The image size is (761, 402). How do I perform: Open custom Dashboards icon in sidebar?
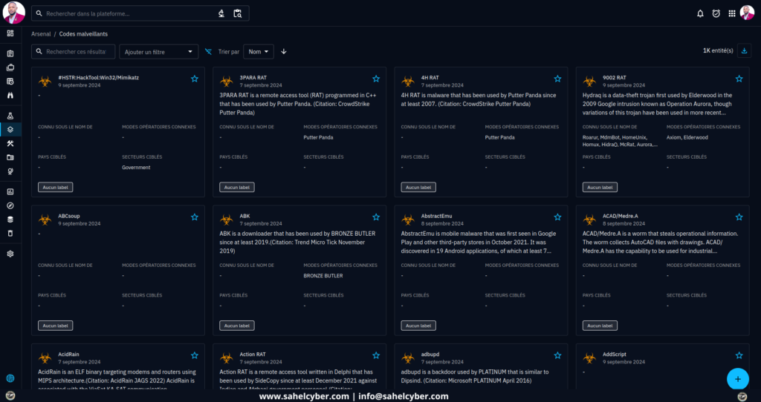tap(10, 192)
